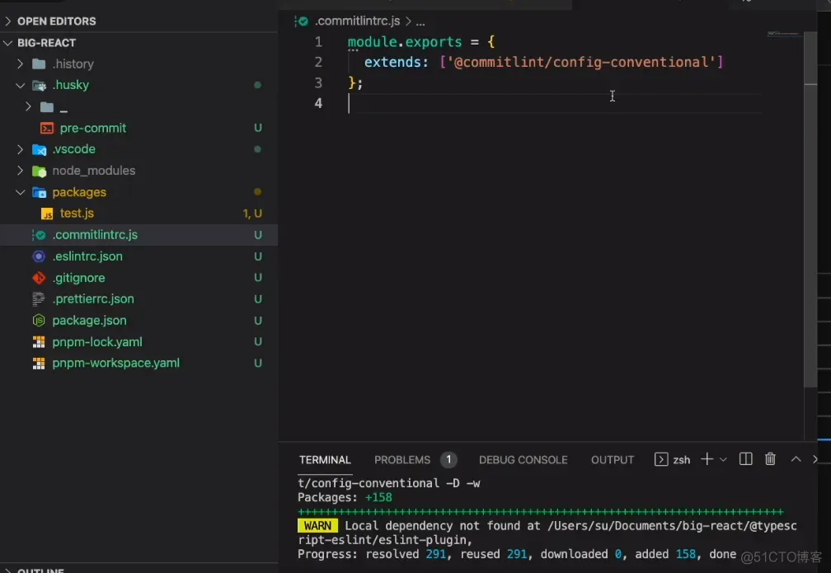The width and height of the screenshot is (831, 573).
Task: Click the .commitlintrc.js file icon in explorer
Action: pyautogui.click(x=40, y=235)
